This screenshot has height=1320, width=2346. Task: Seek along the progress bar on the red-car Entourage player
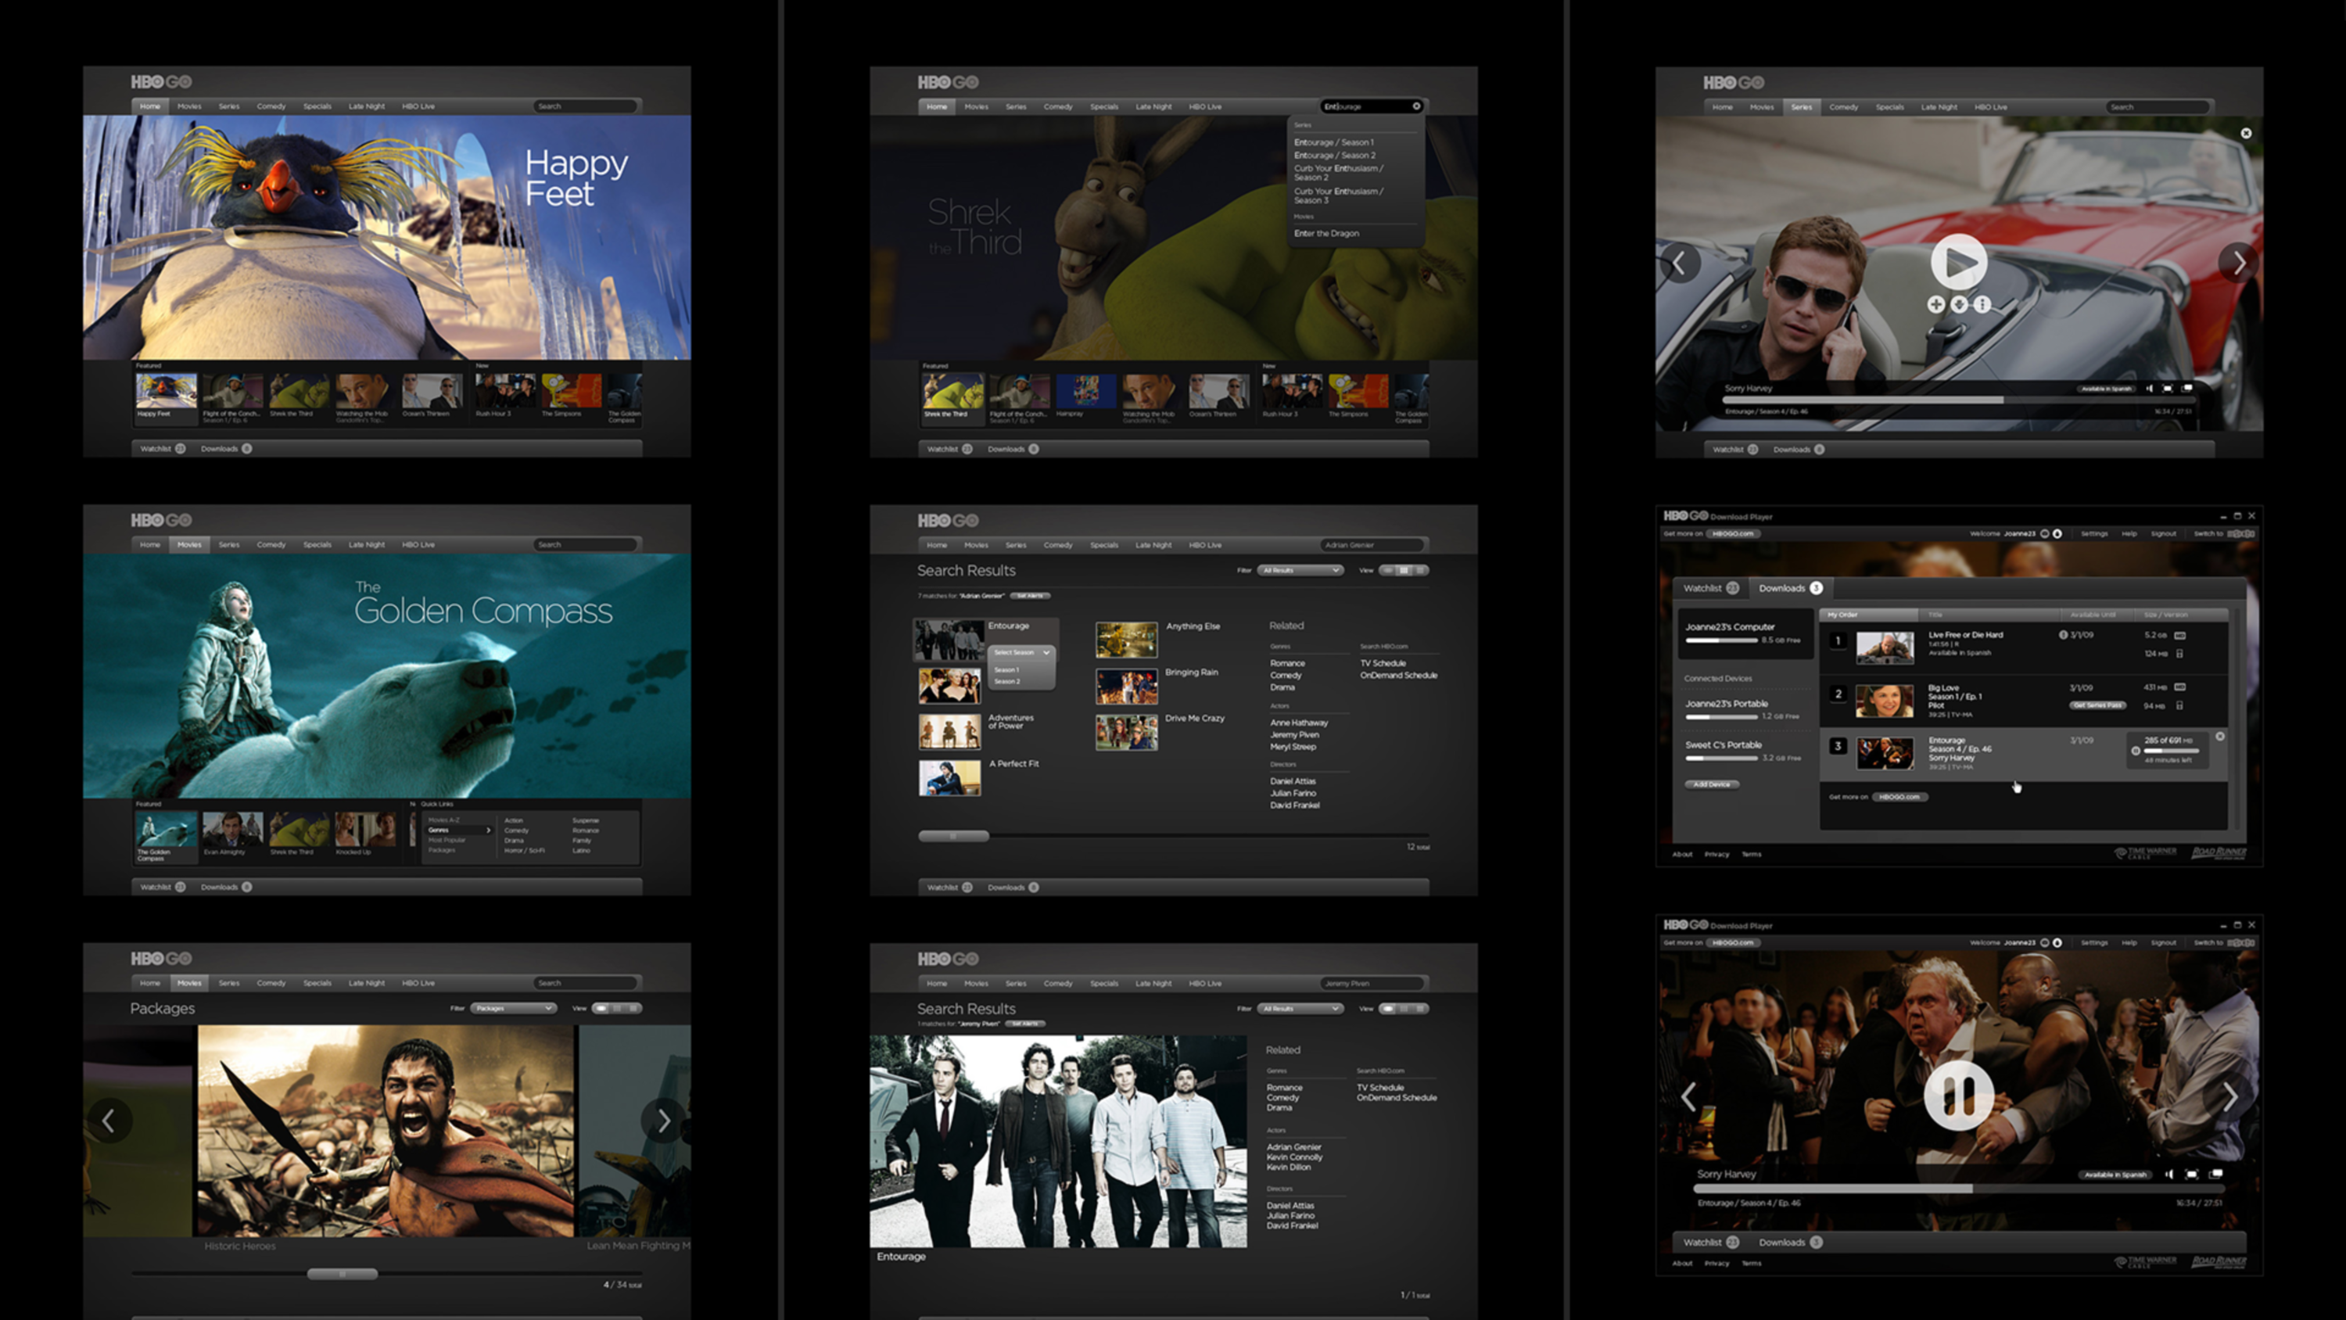click(x=1958, y=400)
